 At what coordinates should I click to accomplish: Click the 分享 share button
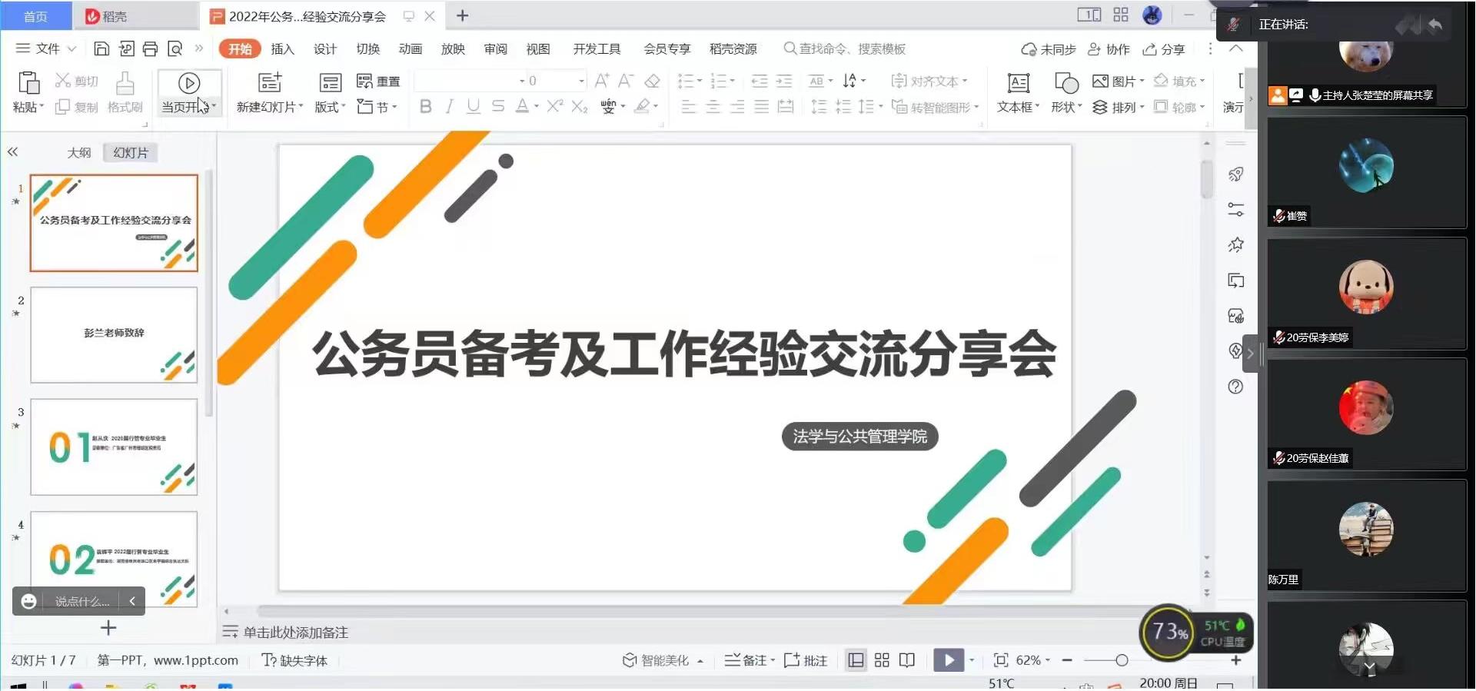[1164, 49]
